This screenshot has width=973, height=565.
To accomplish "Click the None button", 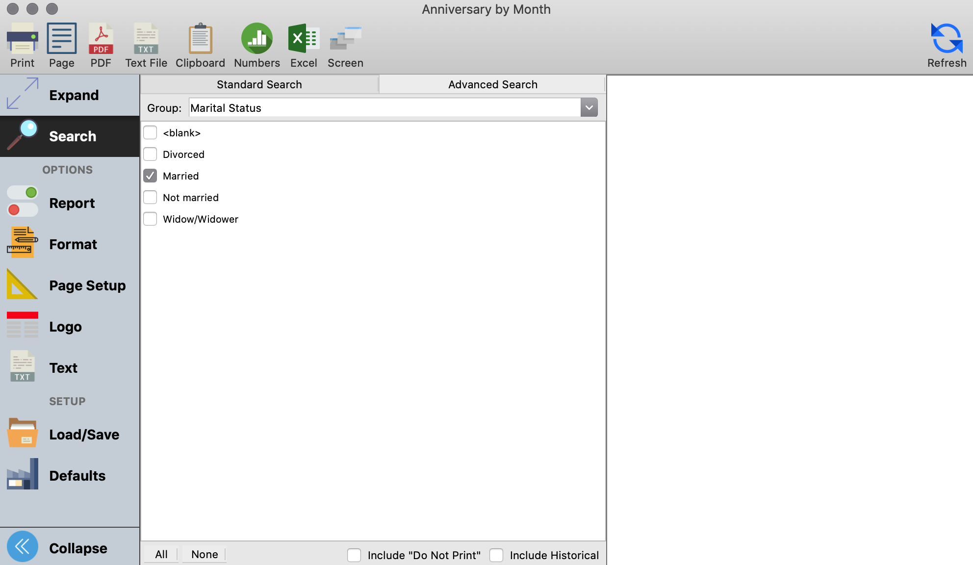I will click(x=205, y=554).
